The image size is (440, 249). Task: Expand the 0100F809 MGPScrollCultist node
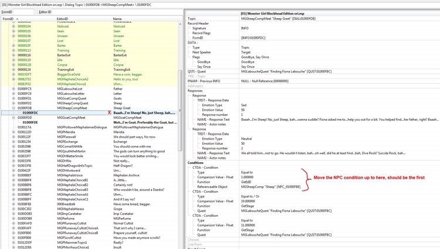[x=13, y=238]
